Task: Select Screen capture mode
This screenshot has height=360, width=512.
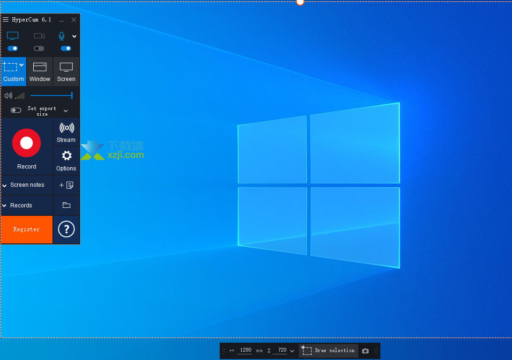Action: pyautogui.click(x=67, y=72)
